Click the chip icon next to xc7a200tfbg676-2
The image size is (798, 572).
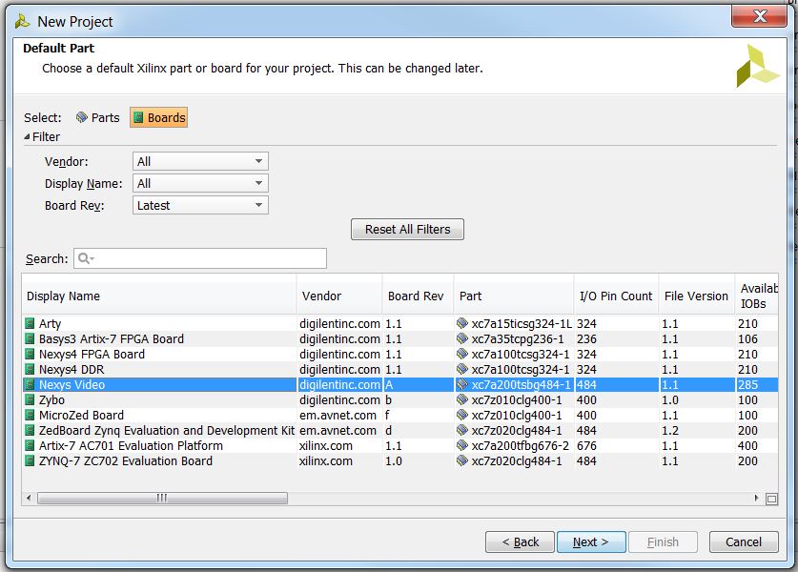point(462,446)
